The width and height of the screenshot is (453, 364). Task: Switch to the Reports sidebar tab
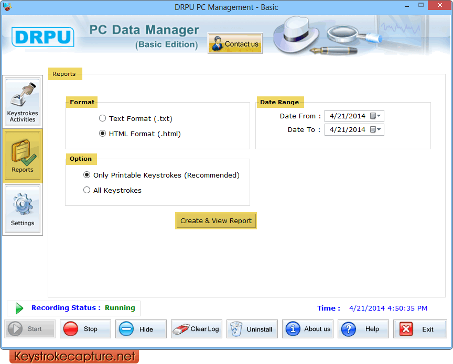tap(23, 156)
